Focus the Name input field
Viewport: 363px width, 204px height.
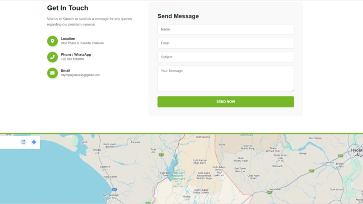coord(226,29)
